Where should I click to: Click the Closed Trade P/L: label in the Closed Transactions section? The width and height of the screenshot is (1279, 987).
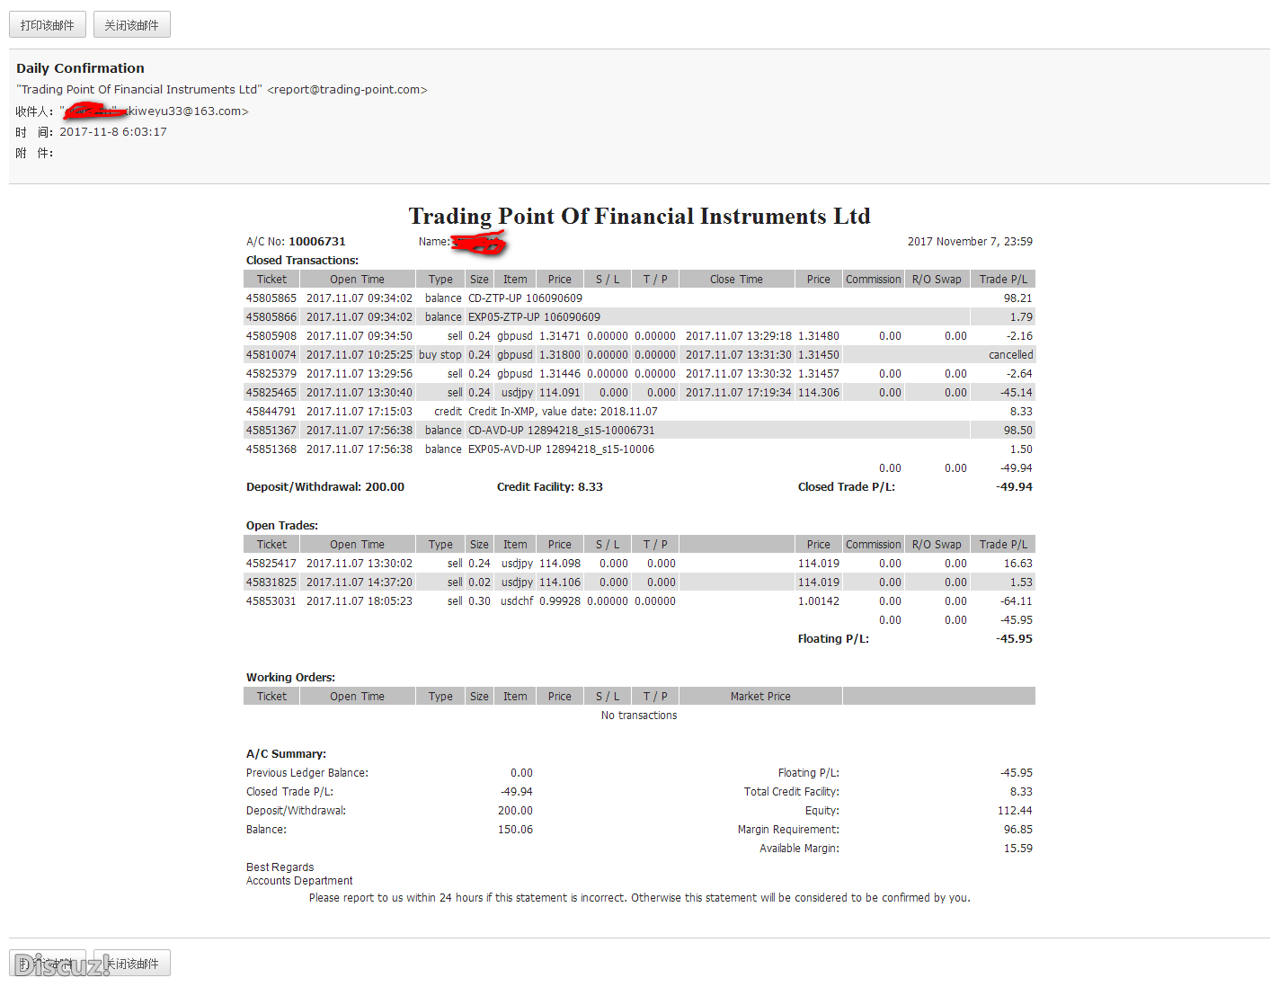pos(847,487)
